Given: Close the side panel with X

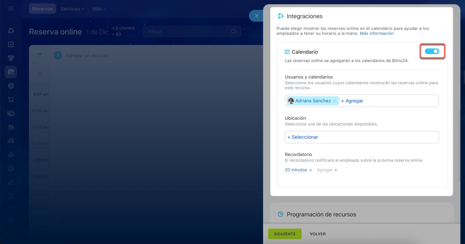Looking at the screenshot, I should tap(256, 16).
